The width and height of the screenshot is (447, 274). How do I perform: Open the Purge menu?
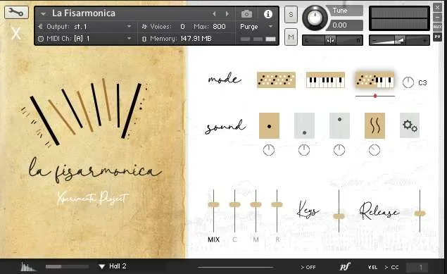[256, 27]
